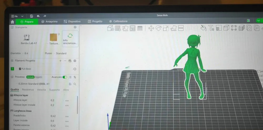This screenshot has height=130, width=263.
Task: Open the Supporto settings tab
Action: click(x=54, y=90)
